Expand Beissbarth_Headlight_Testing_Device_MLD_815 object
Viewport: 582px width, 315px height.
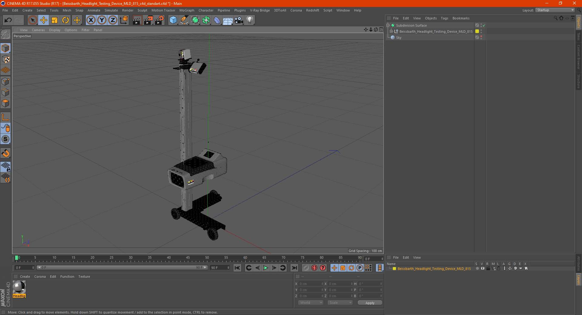(x=391, y=31)
